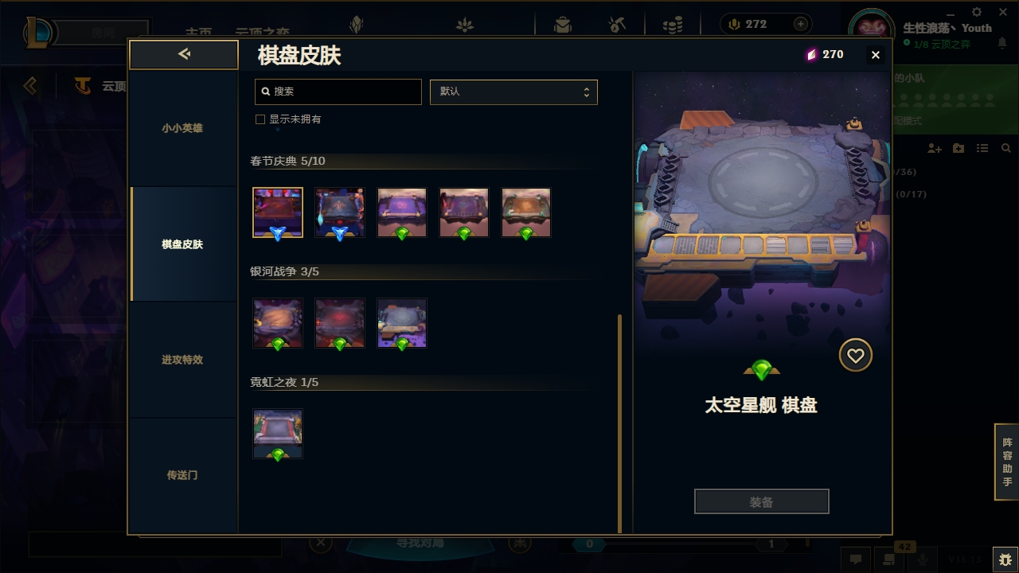1019x573 pixels.
Task: Click the dropdown arrows on 默认 selector
Action: [587, 92]
